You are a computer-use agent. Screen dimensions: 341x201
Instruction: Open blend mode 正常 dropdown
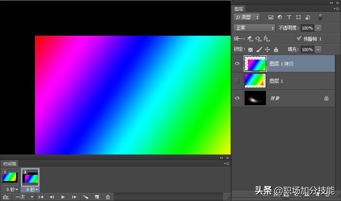254,28
